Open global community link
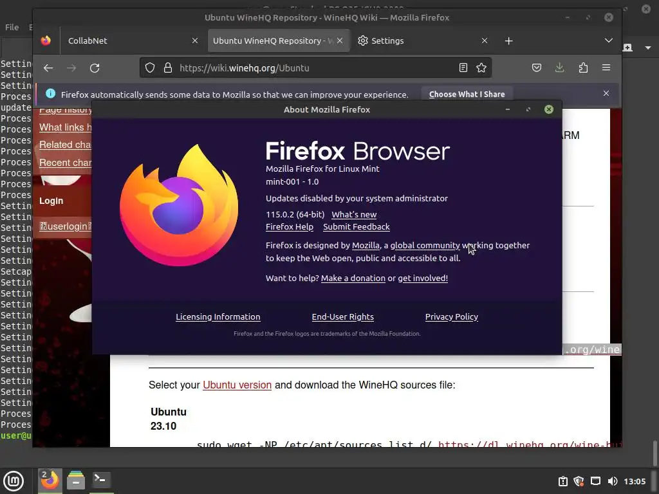The width and height of the screenshot is (659, 494). pos(425,245)
